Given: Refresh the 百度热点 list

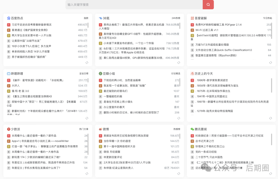Looking at the screenshot, I should (x=87, y=62).
